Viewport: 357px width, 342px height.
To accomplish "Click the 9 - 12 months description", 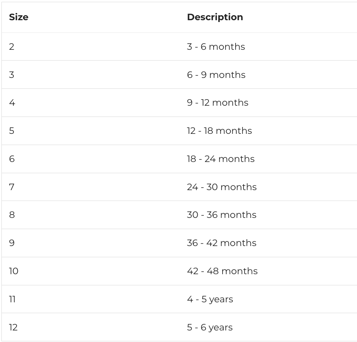I will click(218, 103).
